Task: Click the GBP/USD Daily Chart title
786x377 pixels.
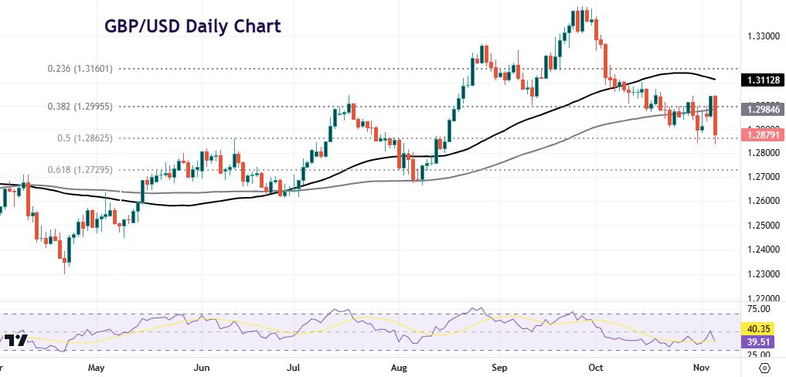Action: (x=192, y=26)
